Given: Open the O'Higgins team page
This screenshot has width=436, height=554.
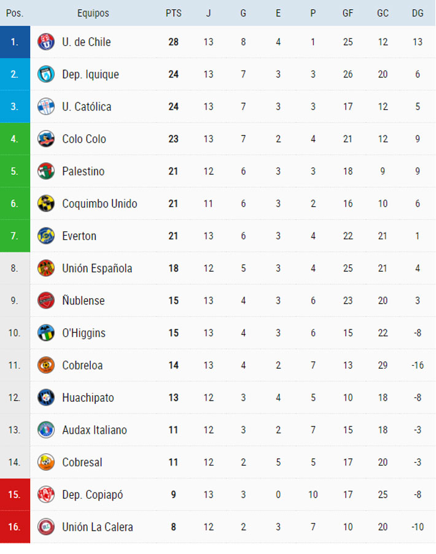Looking at the screenshot, I should (x=84, y=333).
